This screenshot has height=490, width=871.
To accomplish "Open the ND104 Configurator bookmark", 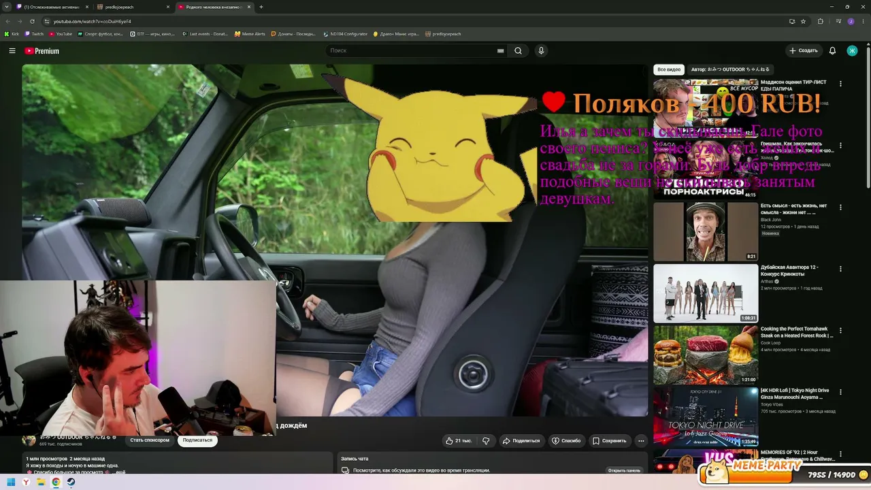I will [x=346, y=34].
